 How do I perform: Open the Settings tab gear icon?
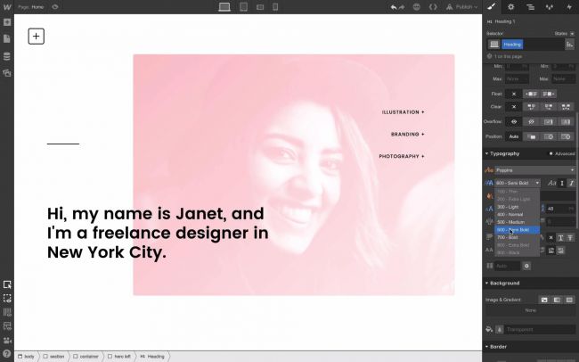click(x=510, y=7)
